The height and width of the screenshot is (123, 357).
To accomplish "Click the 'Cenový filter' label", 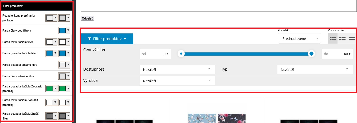I will pyautogui.click(x=95, y=50).
